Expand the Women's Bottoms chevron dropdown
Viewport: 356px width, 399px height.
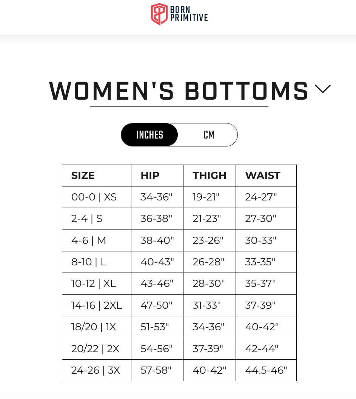323,89
